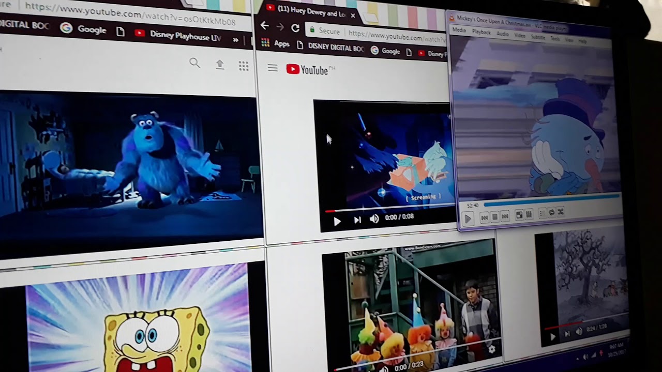662x372 pixels.
Task: Open settings gear on clowns video
Action: 491,350
